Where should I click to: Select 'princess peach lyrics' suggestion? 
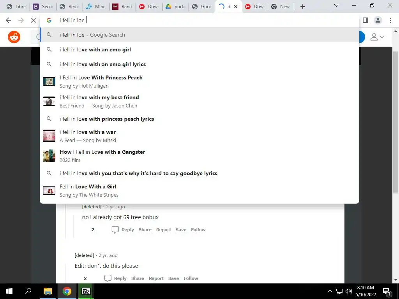[x=199, y=119]
